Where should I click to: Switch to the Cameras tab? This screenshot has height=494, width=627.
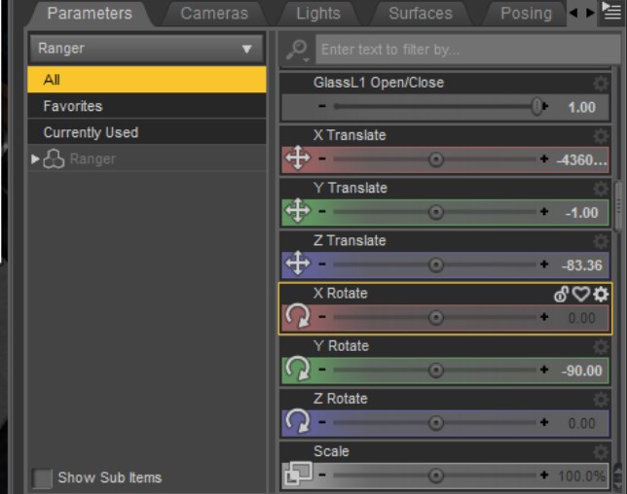214,14
